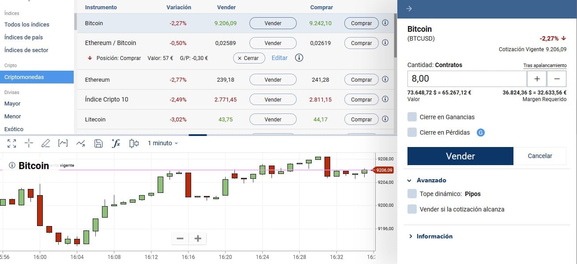Click Vender column header

tap(226, 7)
